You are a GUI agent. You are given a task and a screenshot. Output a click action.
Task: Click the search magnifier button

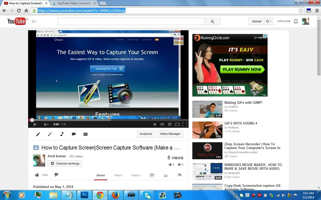212,21
